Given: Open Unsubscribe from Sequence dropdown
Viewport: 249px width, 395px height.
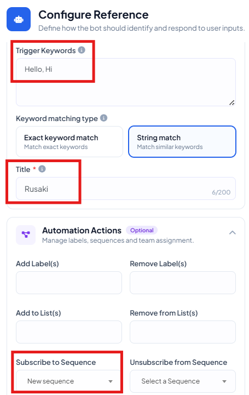Looking at the screenshot, I should (x=183, y=381).
